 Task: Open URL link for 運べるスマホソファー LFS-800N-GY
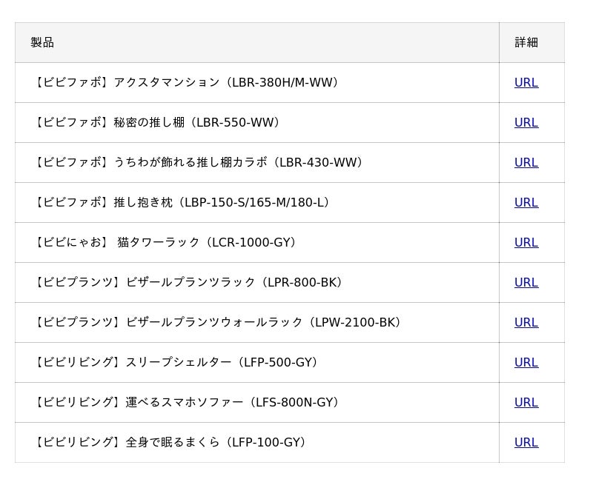click(526, 403)
